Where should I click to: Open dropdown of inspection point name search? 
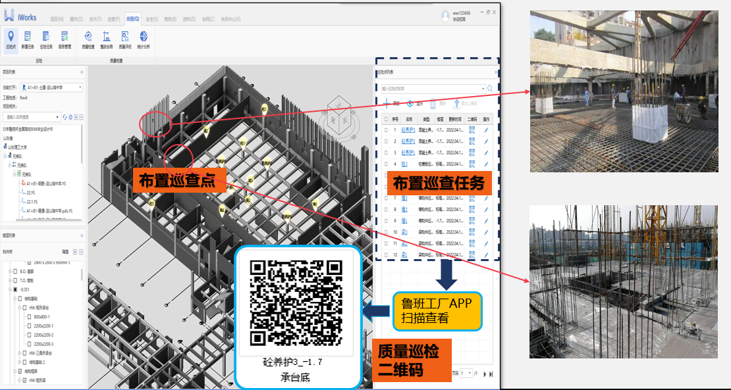483,88
